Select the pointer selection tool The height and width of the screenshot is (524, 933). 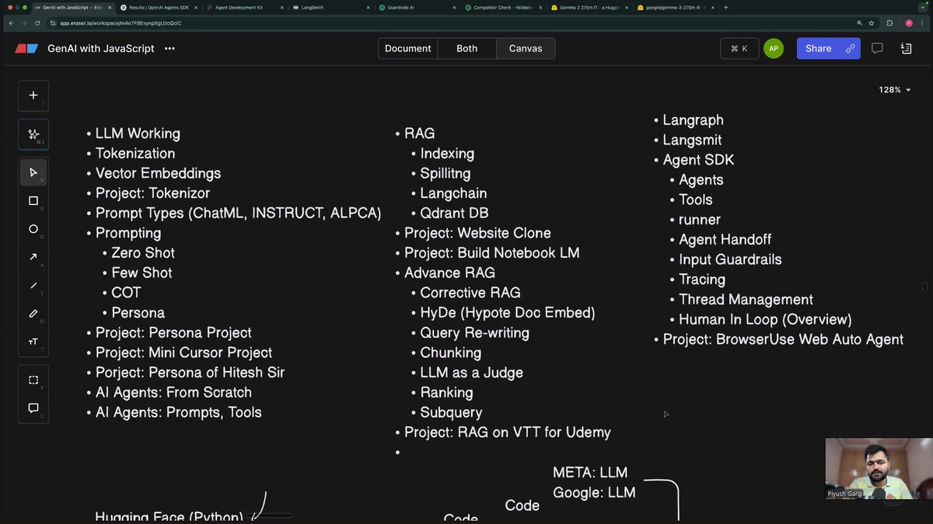click(33, 172)
